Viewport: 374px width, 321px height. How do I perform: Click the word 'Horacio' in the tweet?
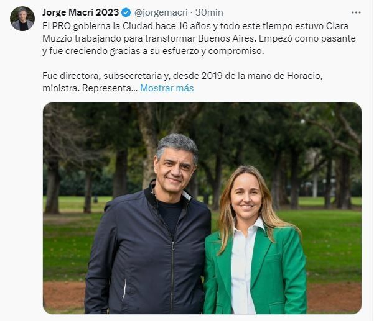coord(304,76)
